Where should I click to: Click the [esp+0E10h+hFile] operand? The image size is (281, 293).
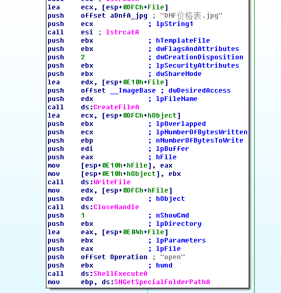pyautogui.click(x=116, y=165)
